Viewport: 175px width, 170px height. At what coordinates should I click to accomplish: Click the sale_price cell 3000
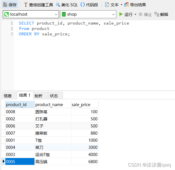(x=85, y=147)
